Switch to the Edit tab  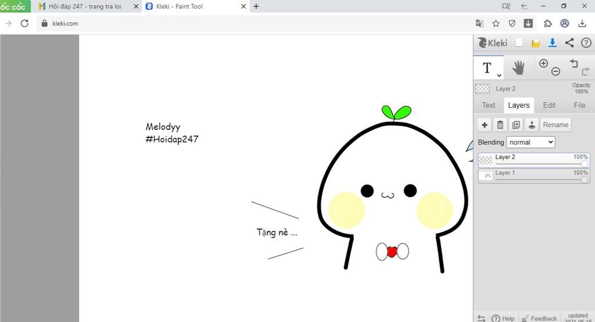[x=549, y=106]
